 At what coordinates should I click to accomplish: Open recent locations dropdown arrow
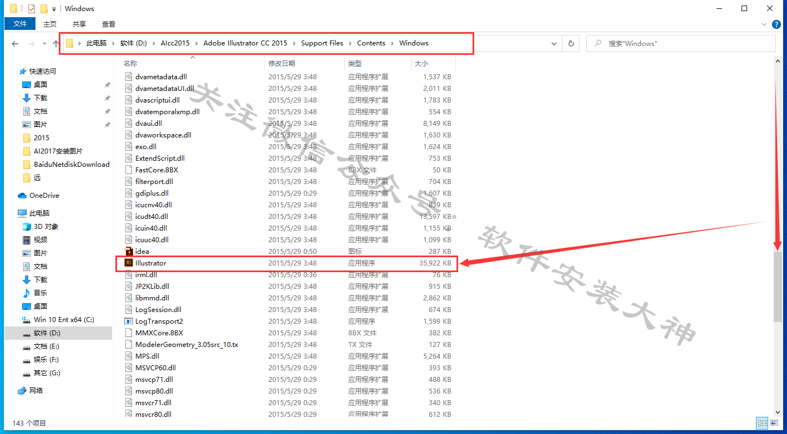click(43, 43)
